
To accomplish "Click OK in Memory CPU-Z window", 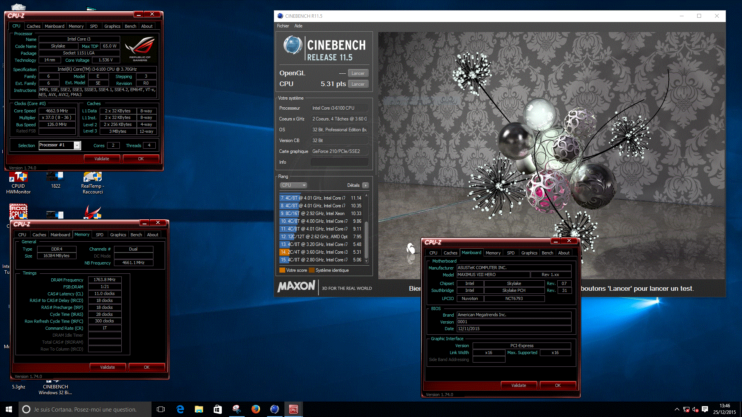I will click(146, 367).
